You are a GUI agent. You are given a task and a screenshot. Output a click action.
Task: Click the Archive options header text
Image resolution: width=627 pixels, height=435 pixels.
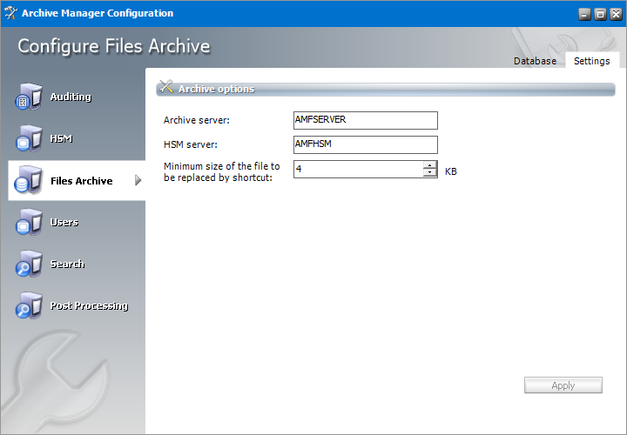pyautogui.click(x=216, y=89)
